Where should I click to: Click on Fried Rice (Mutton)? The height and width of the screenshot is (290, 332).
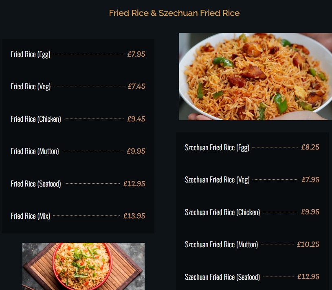[x=35, y=151]
